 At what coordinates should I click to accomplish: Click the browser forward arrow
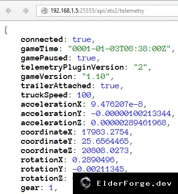[25, 11]
